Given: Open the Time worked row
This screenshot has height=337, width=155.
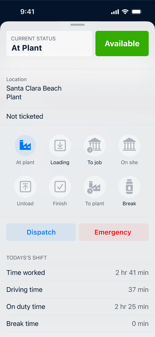Looking at the screenshot, I should (77, 273).
